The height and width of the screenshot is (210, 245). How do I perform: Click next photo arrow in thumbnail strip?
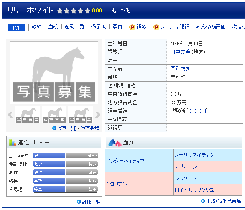[98, 115]
